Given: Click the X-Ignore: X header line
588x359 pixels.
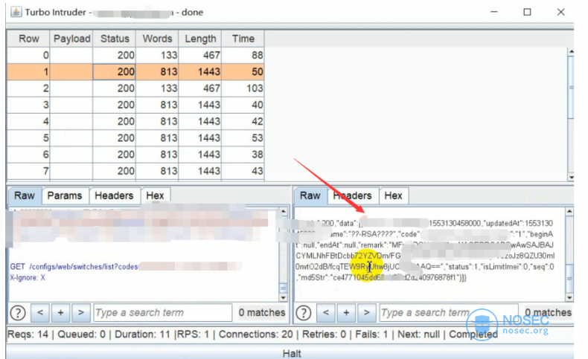Looking at the screenshot, I should click(28, 278).
